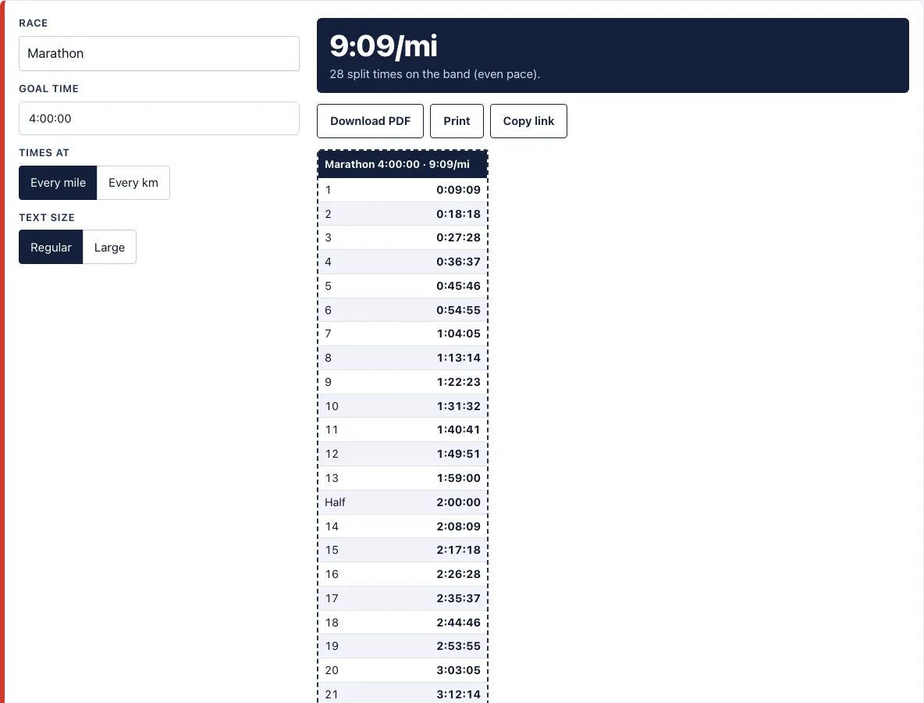Select mile 17 split 2:35:37

pos(458,598)
